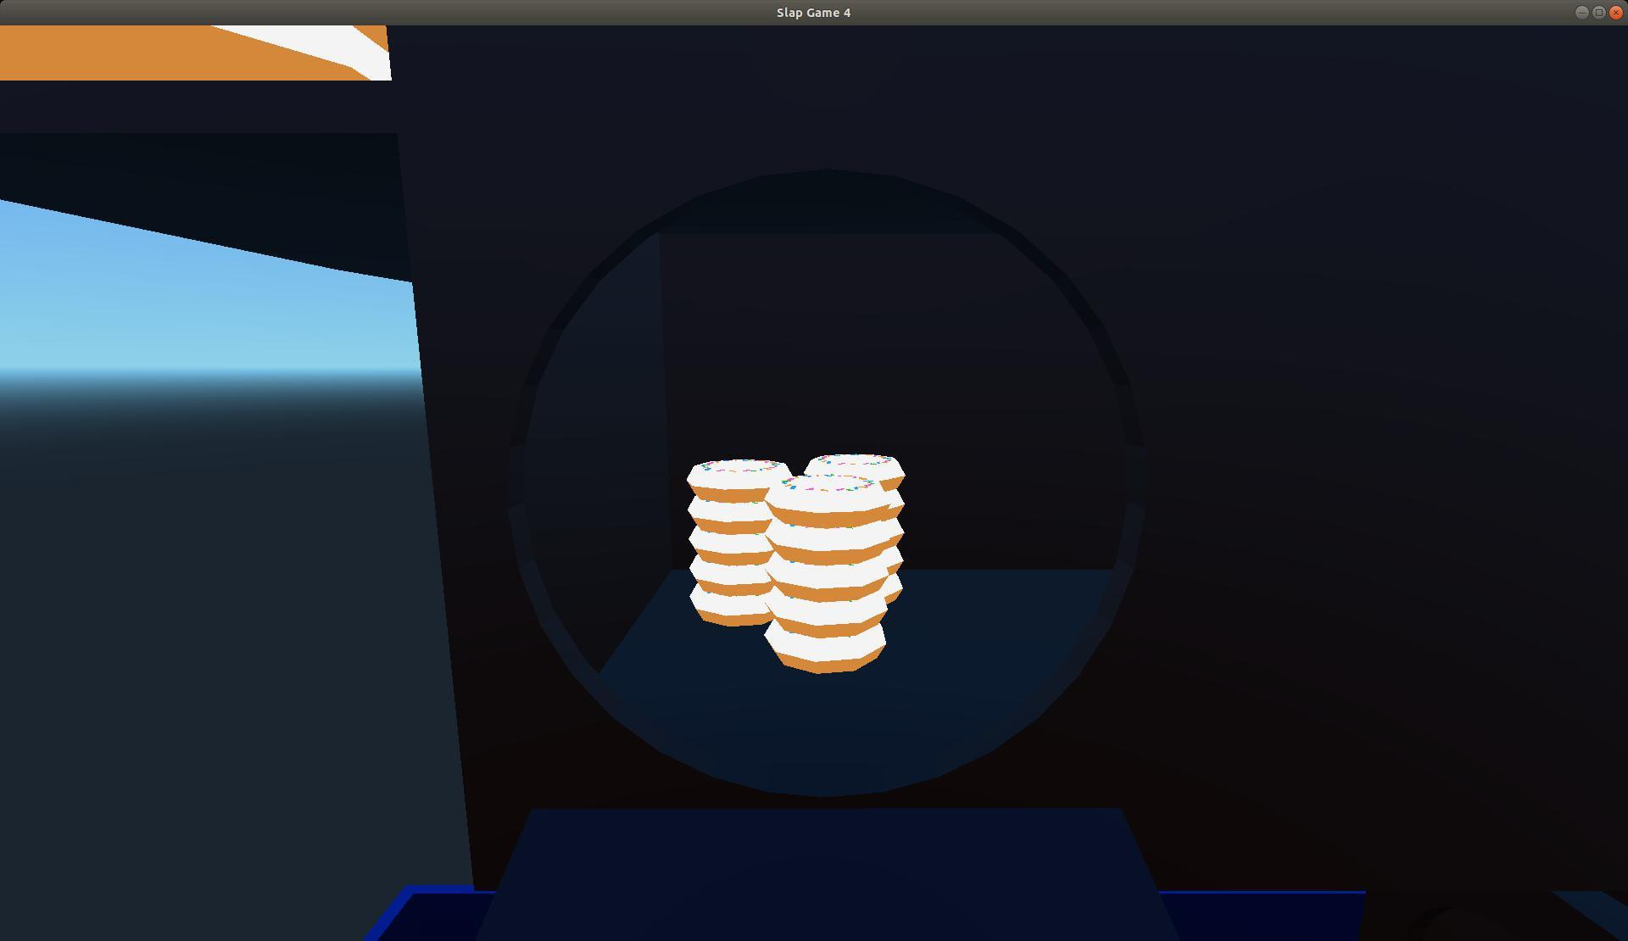This screenshot has height=941, width=1628.
Task: Close the Slap Game 4 window
Action: click(1615, 12)
